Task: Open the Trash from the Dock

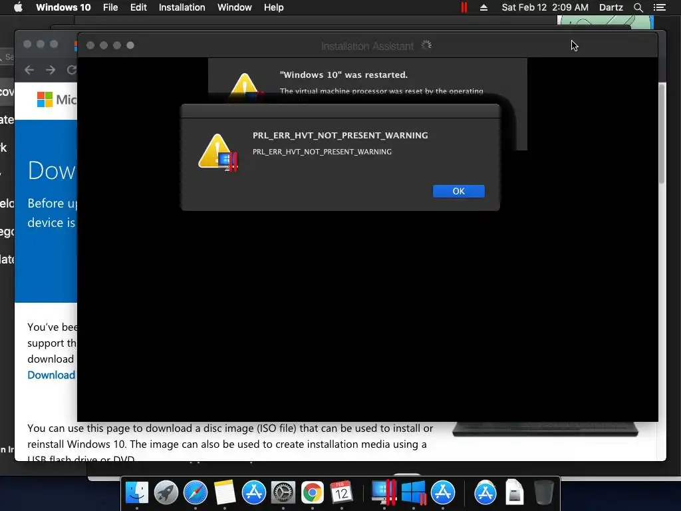Action: 543,493
